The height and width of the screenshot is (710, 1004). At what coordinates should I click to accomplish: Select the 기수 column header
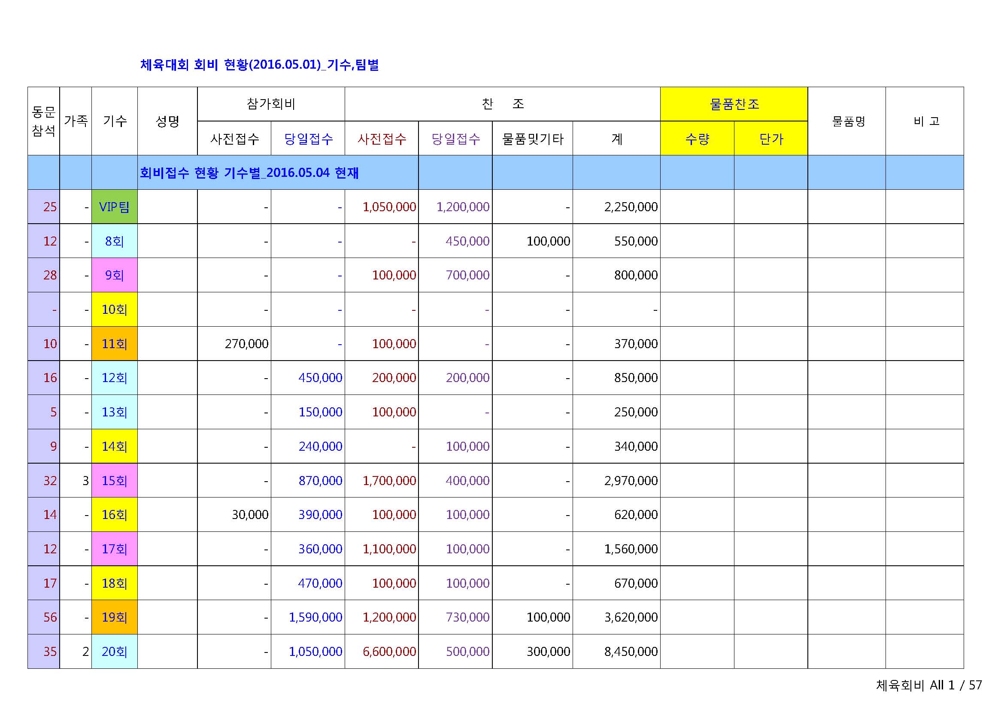click(x=115, y=121)
